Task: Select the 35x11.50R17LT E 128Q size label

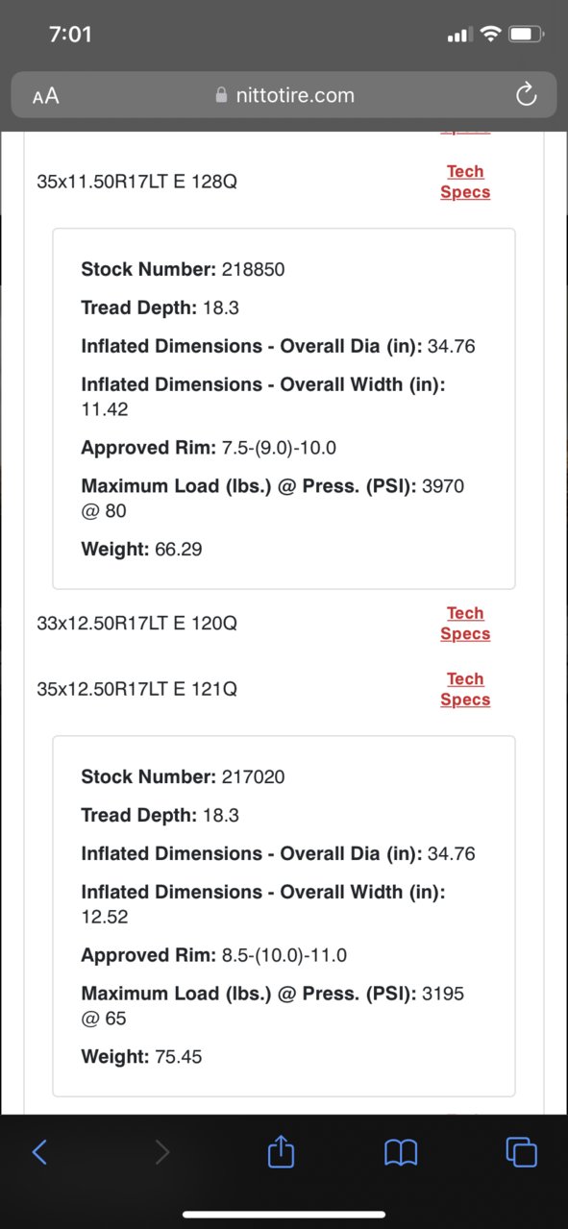Action: pos(136,181)
